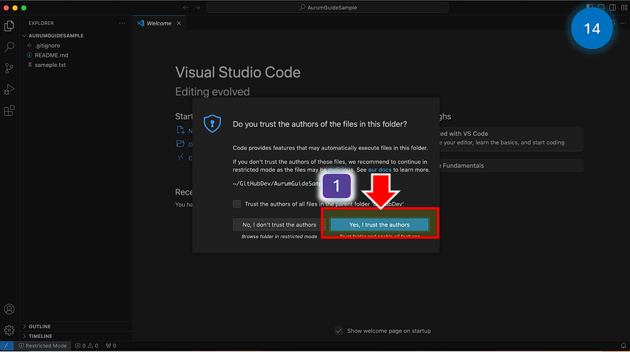This screenshot has height=352, width=630.
Task: Click the workspace trust shield icon in dialog
Action: pos(212,124)
